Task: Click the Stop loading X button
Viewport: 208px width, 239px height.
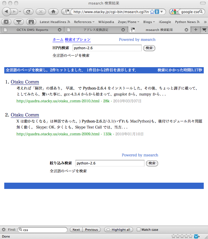Action: click(x=41, y=12)
